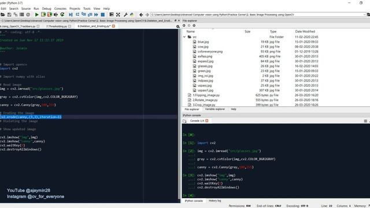
Task: Step return debug icon
Action: tap(90, 14)
